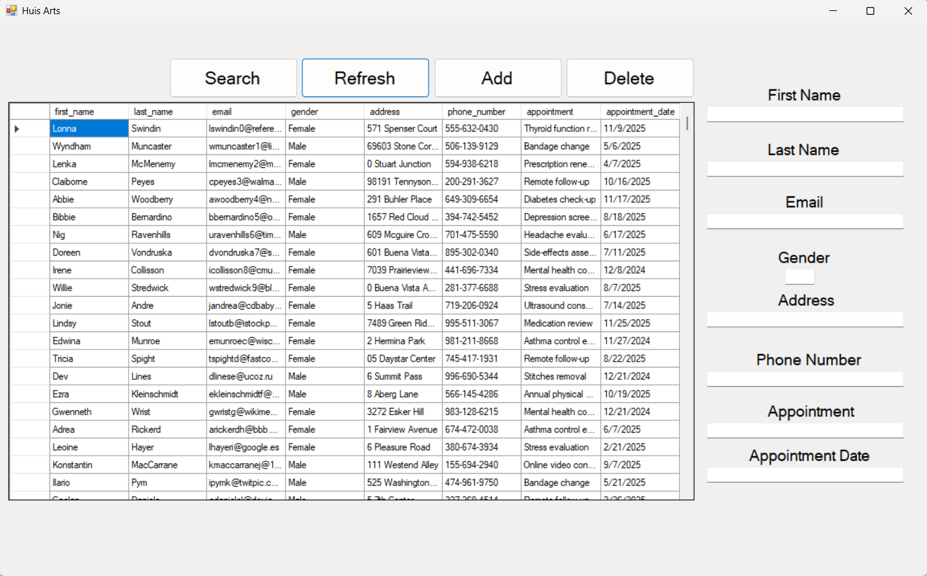
Task: Select the email cell for Wyndham Muncaster
Action: 245,147
